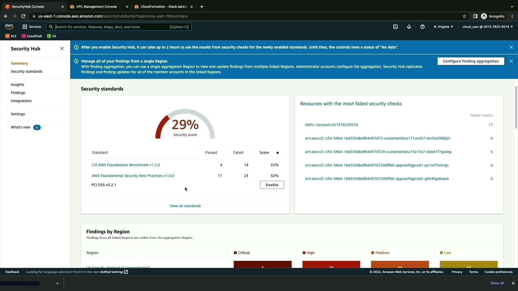Open the cloud_user account dropdown
This screenshot has width=518, height=291.
click(488, 27)
